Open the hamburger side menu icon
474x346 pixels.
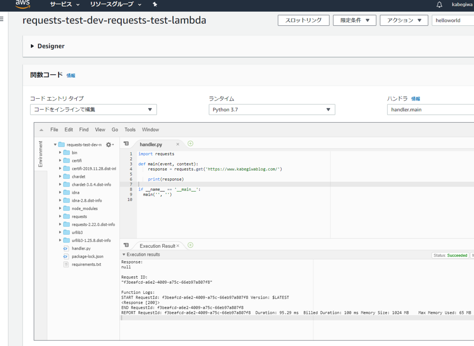click(2, 19)
